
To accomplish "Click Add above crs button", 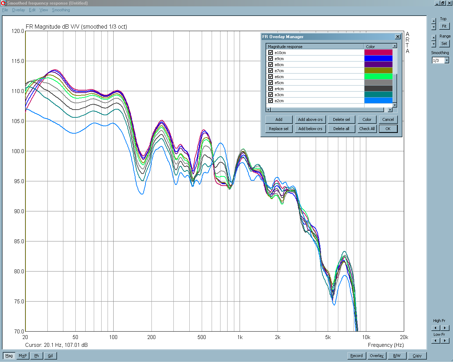I will (x=310, y=119).
